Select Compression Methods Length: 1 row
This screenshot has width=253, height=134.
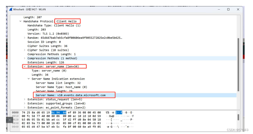(52, 54)
